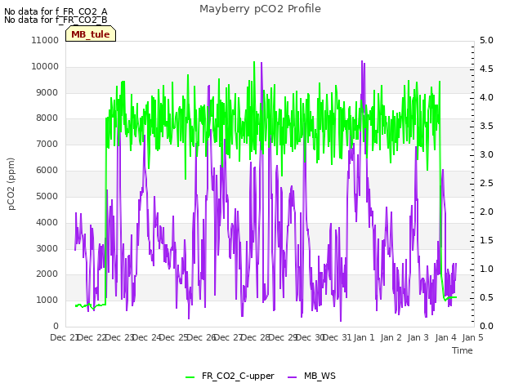The width and height of the screenshot is (523, 392).
Task: Click the Jan 2 date tick label
Action: 391,337
